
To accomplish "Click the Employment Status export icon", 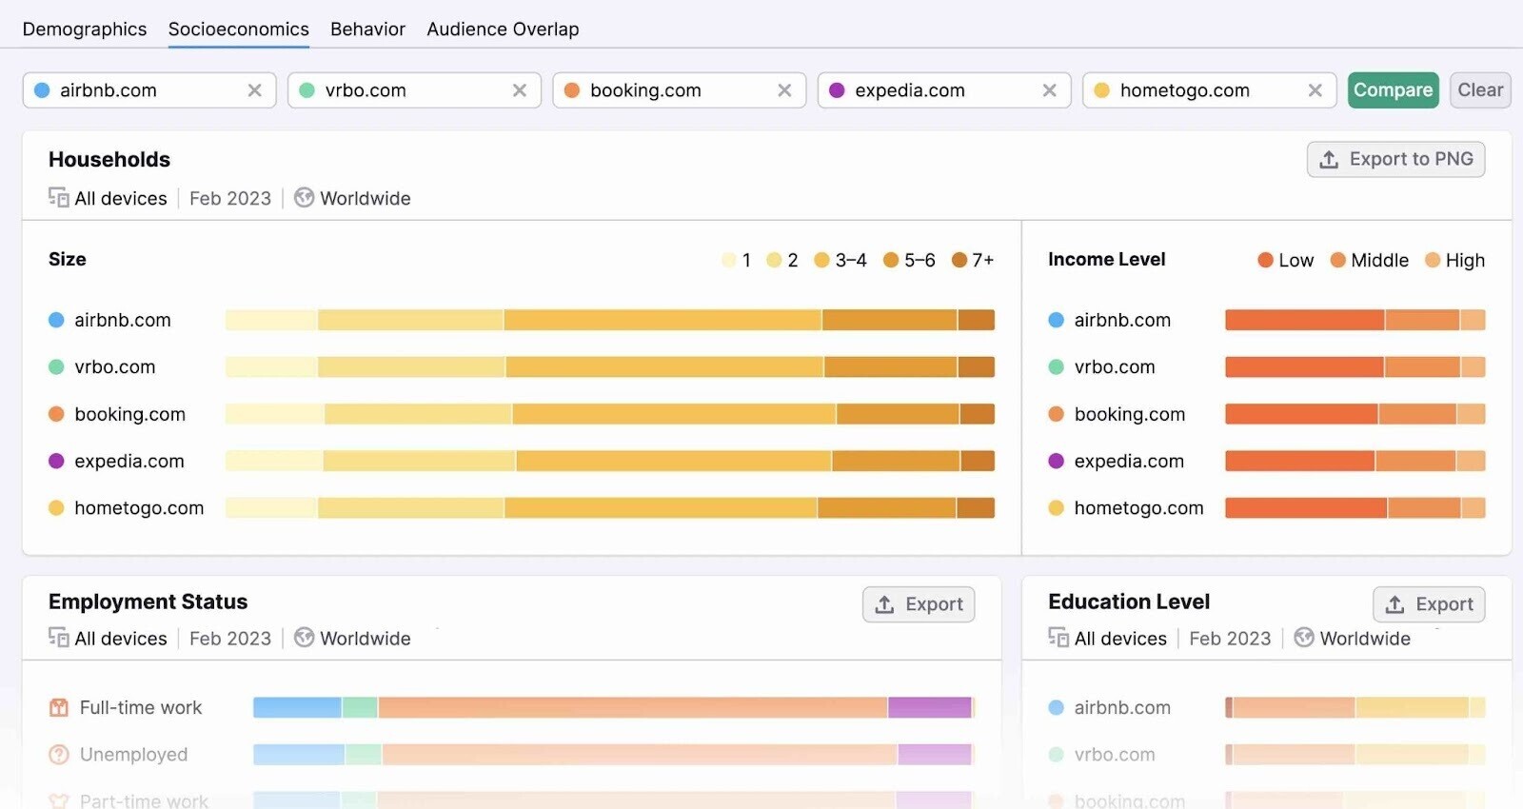I will (884, 604).
